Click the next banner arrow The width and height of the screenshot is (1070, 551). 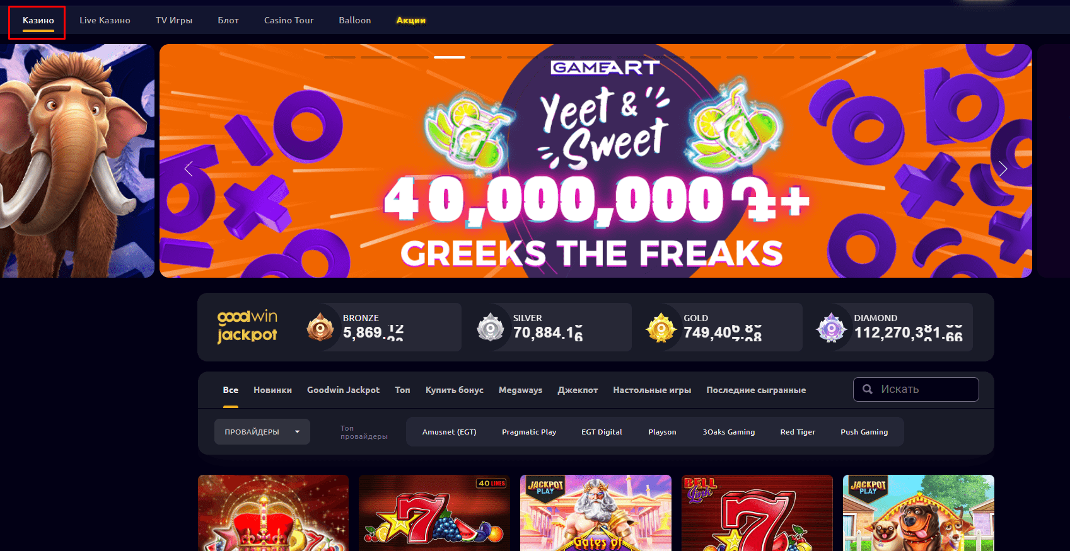pos(1003,169)
